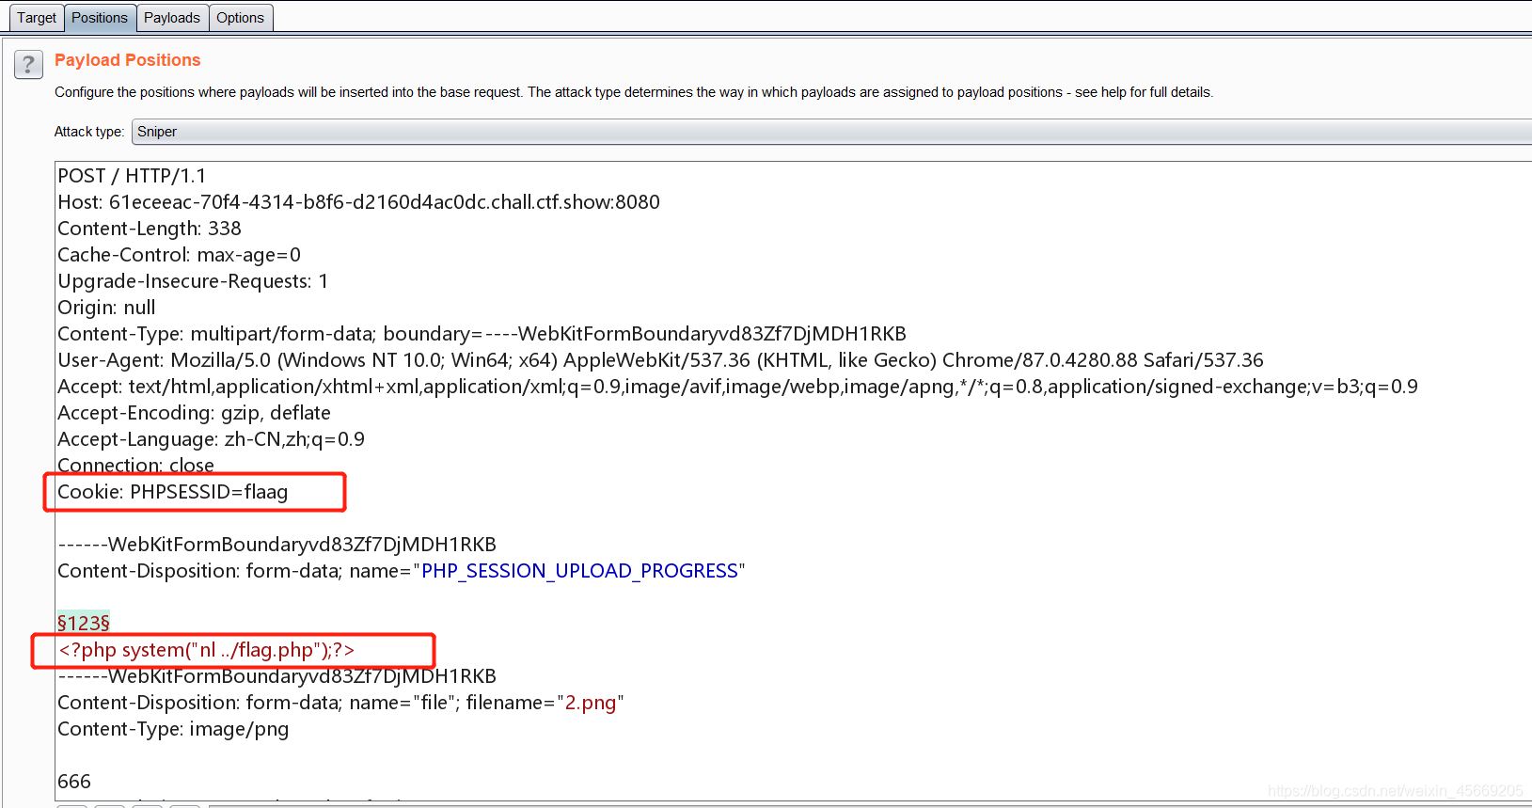Click the "Connection: close" line

[135, 465]
